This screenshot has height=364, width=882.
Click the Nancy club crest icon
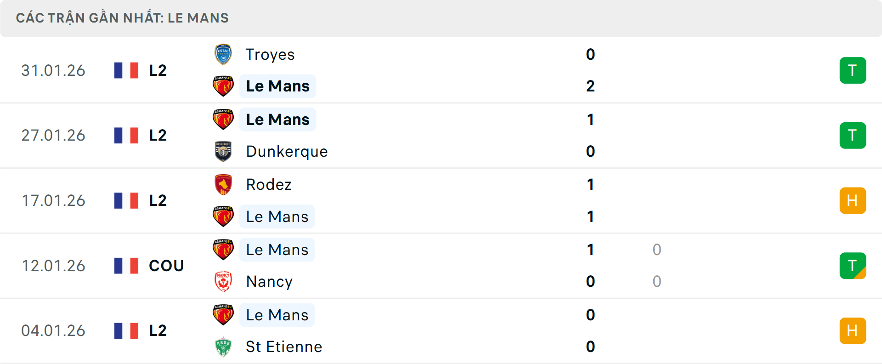(x=223, y=281)
